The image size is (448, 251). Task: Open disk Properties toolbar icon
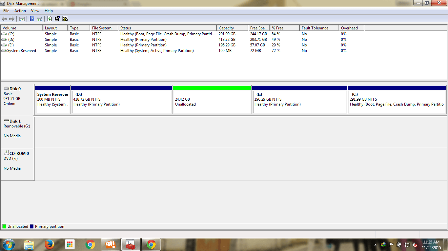(x=57, y=19)
